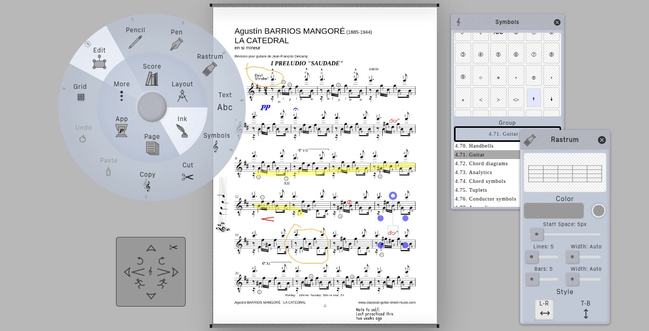Screen dimensions: 649x331
Task: Click the scissors icon on navigation pad
Action: [173, 247]
